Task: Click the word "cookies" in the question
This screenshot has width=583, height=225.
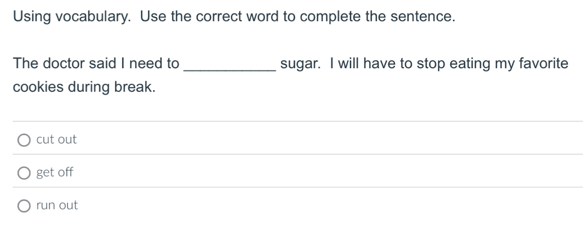Action: pos(36,88)
